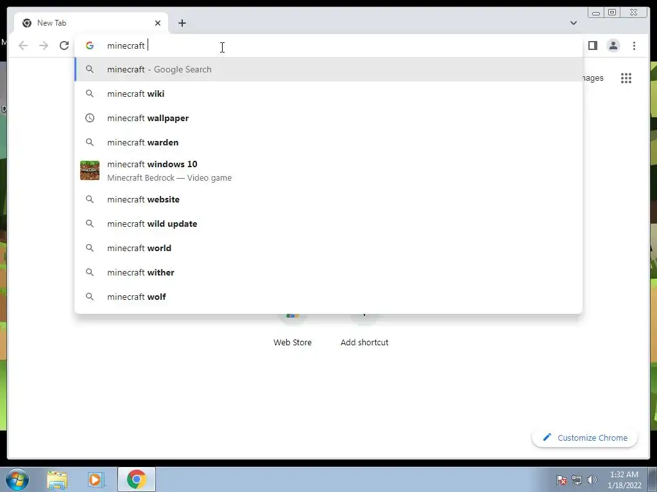This screenshot has height=492, width=657.
Task: Click the clock icon beside minecraft wallpaper
Action: tap(90, 118)
